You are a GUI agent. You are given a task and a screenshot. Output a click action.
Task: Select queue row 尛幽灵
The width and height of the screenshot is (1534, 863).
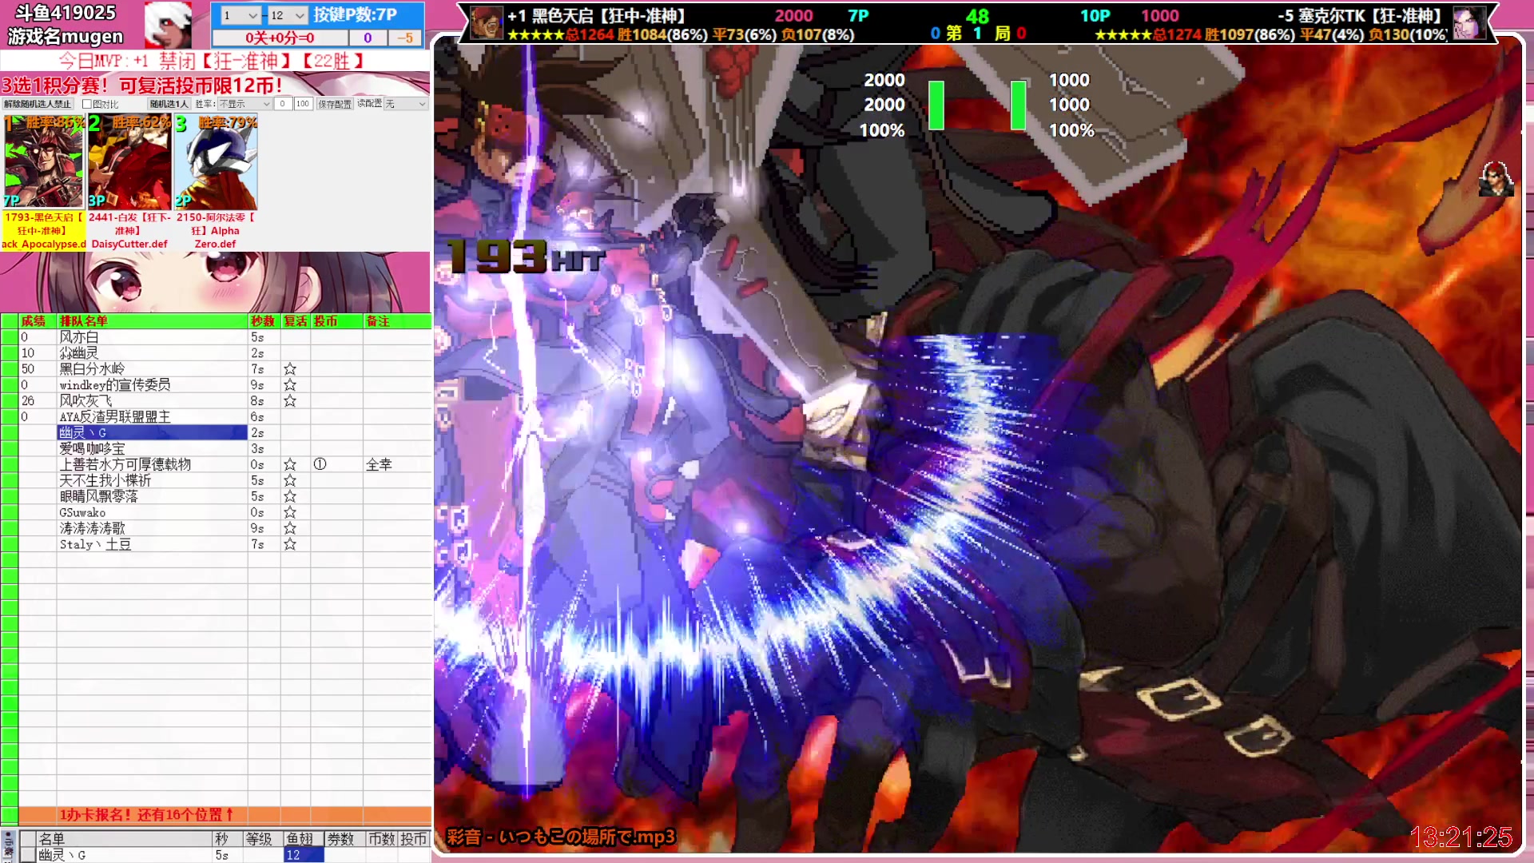click(152, 353)
